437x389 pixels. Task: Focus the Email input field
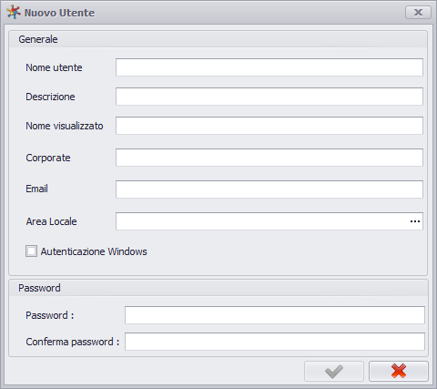click(269, 189)
